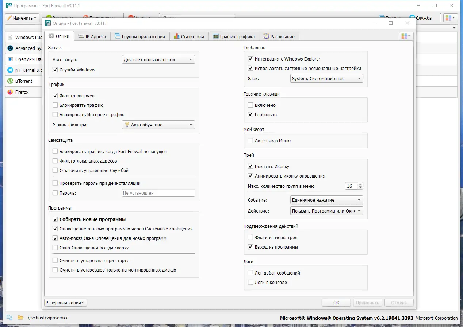Click the Firefox icon in Programs list
Screen dimensions: 463x327
(x=10, y=92)
